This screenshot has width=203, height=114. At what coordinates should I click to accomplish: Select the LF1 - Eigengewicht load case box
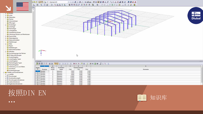[57, 2]
